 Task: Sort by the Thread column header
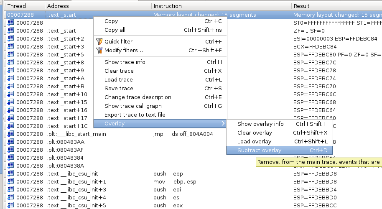point(17,6)
